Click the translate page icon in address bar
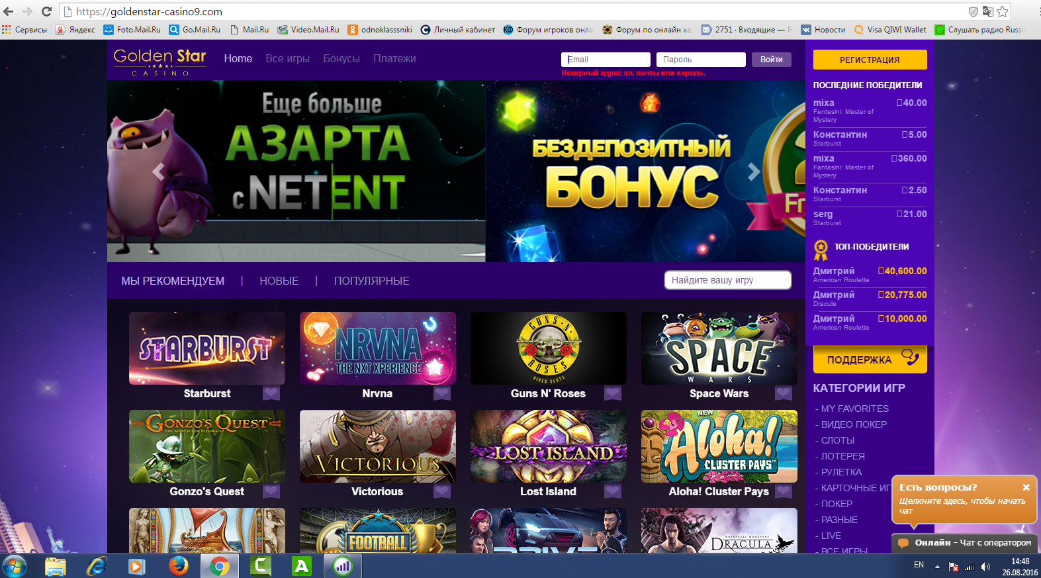This screenshot has width=1041, height=578. (x=987, y=11)
